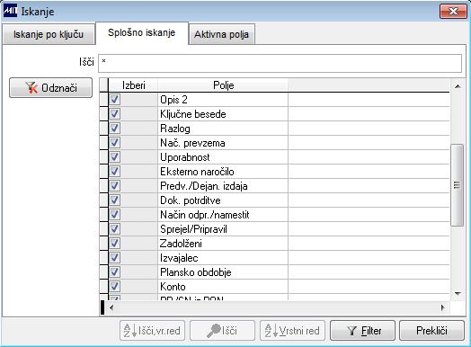Screen dimensions: 471x347
Task: Select the Splošno iskanje tab
Action: (142, 32)
